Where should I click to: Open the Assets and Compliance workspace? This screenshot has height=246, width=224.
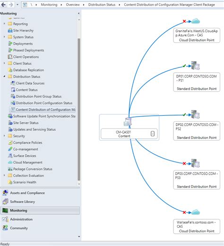27,193
